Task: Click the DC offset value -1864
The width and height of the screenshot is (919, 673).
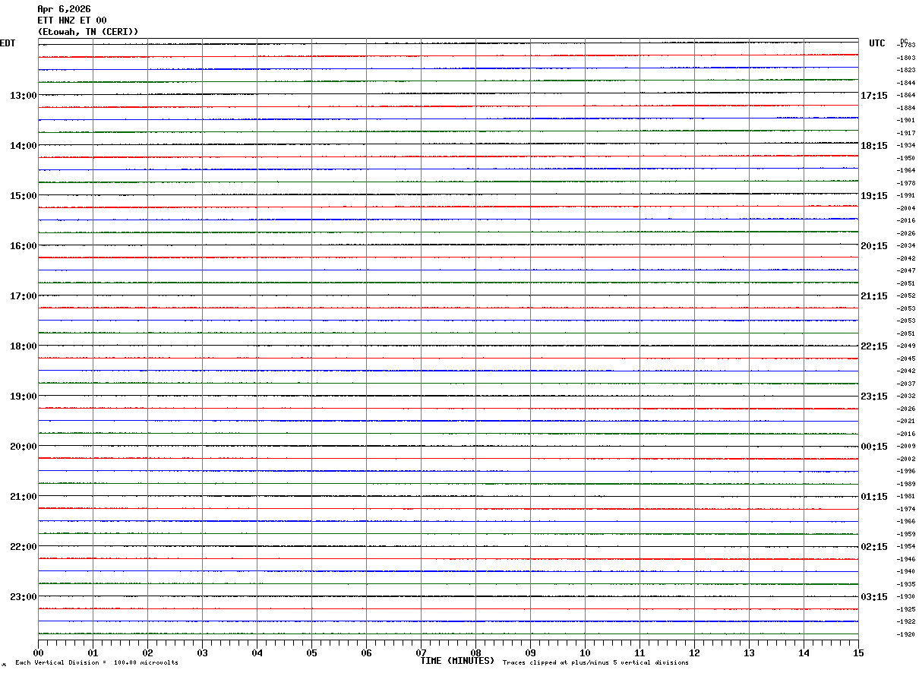Action: [905, 95]
